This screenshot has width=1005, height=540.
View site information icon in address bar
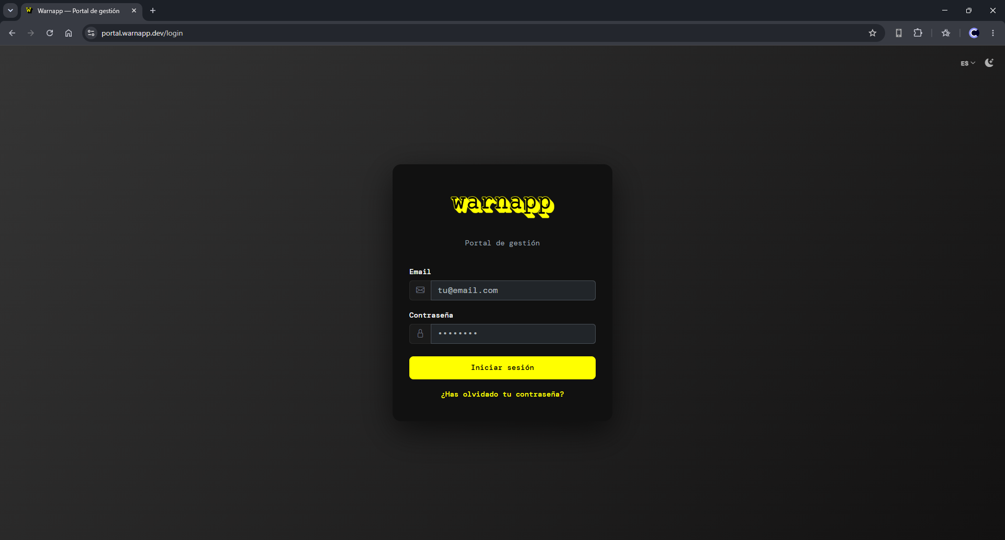(91, 33)
